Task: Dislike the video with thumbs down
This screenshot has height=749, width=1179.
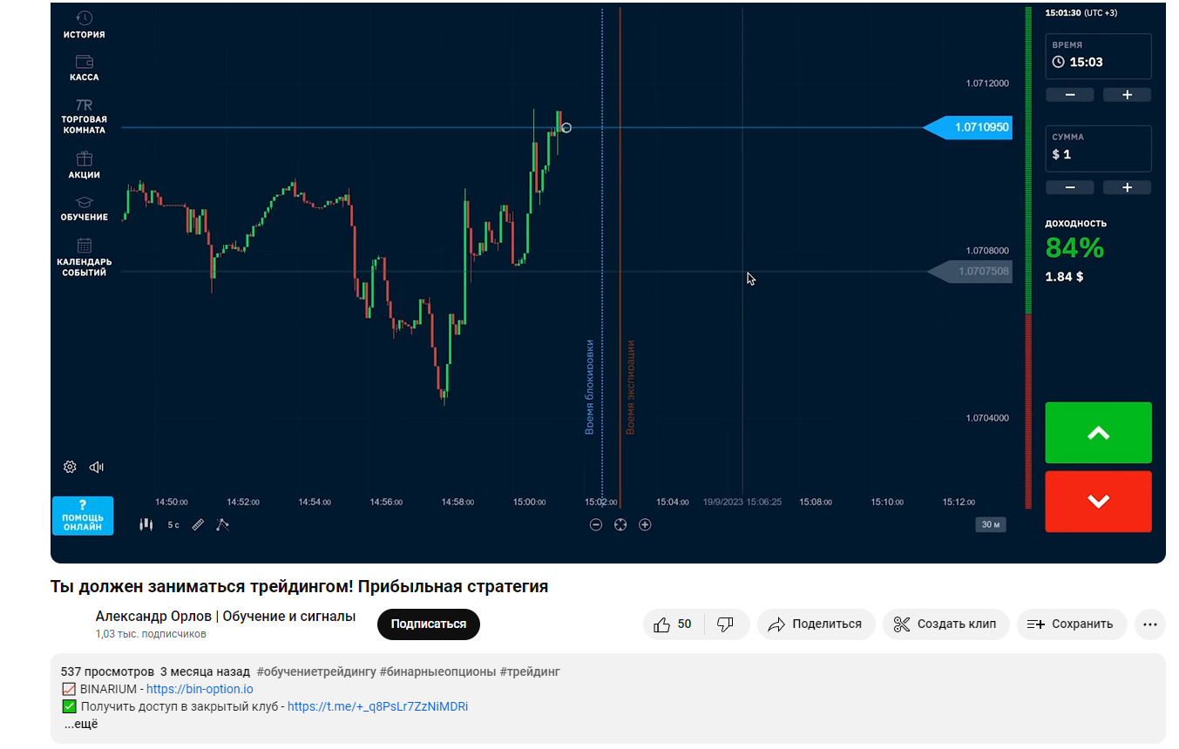Action: 726,624
